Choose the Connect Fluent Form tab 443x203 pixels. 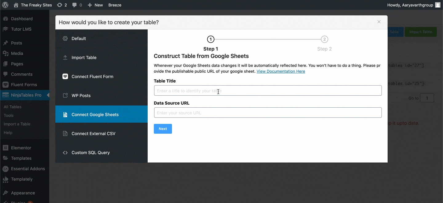click(102, 77)
